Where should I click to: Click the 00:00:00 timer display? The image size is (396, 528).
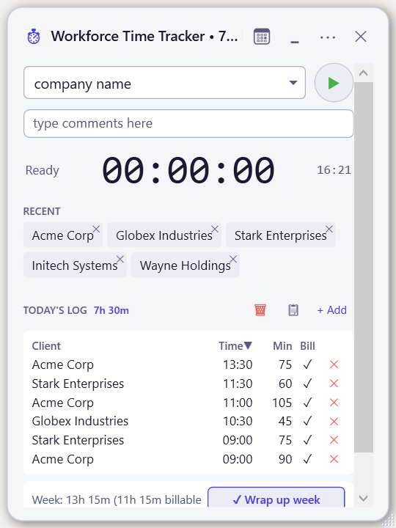click(188, 170)
